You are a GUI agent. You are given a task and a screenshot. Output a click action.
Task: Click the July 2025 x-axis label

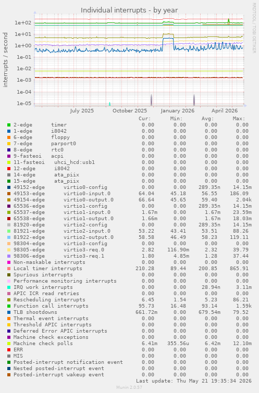[x=82, y=111]
